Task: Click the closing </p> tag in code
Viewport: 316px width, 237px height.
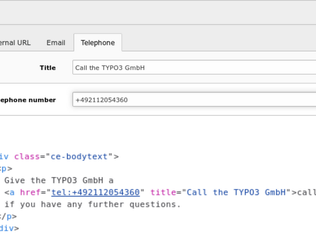Action: (x=8, y=216)
